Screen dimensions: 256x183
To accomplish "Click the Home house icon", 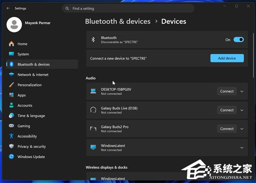I will point(12,44).
